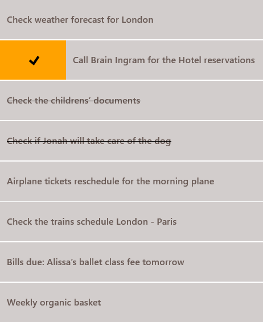This screenshot has height=322, width=263.
Task: Open 'Bills due: Alissa's ballet class fee' item
Action: [131, 262]
